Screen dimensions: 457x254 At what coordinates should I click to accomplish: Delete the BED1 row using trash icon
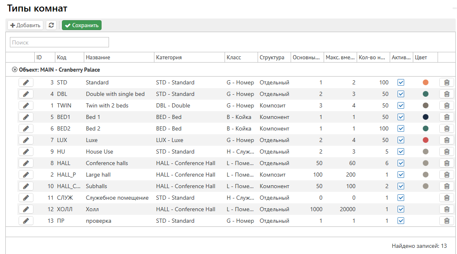pyautogui.click(x=446, y=117)
